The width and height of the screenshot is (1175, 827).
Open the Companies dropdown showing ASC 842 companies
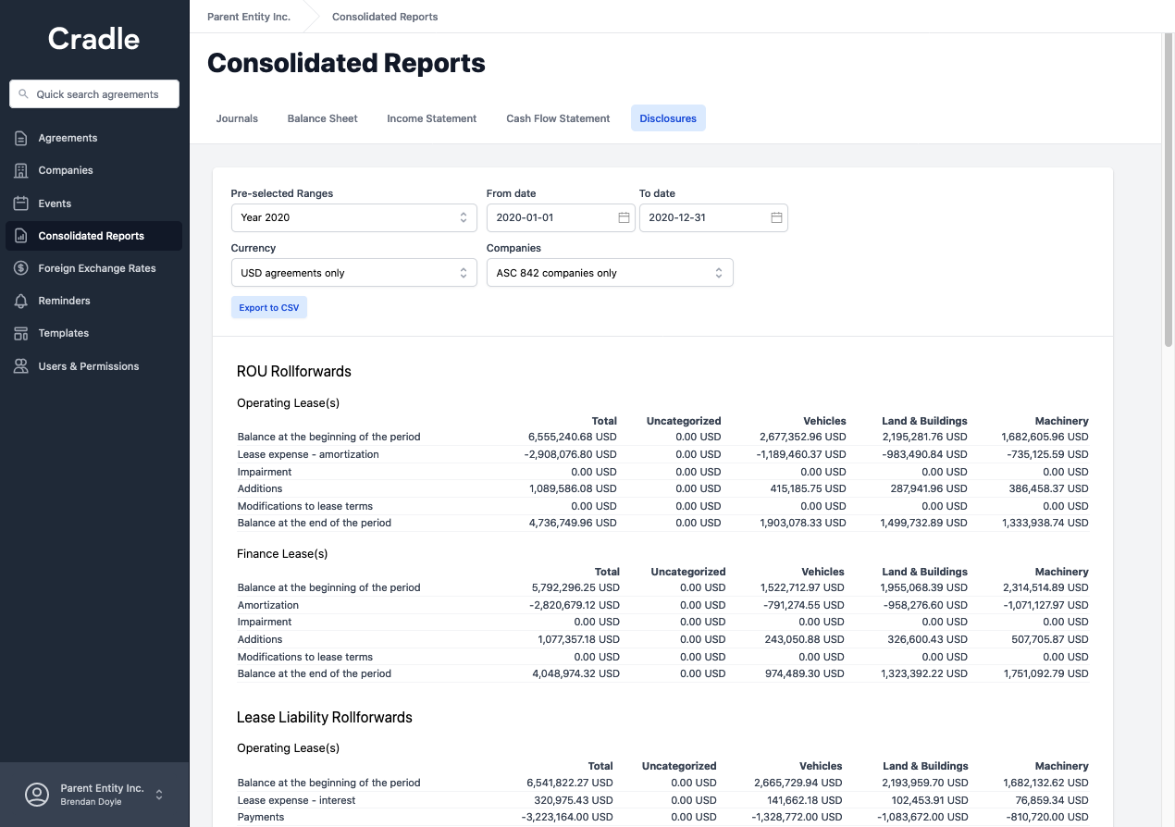click(610, 272)
